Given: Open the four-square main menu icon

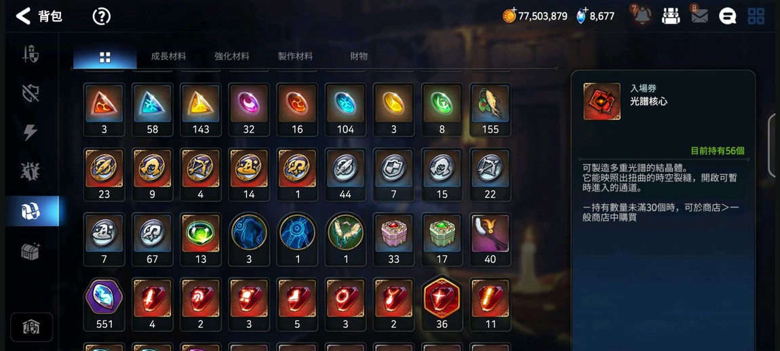Looking at the screenshot, I should click(756, 16).
